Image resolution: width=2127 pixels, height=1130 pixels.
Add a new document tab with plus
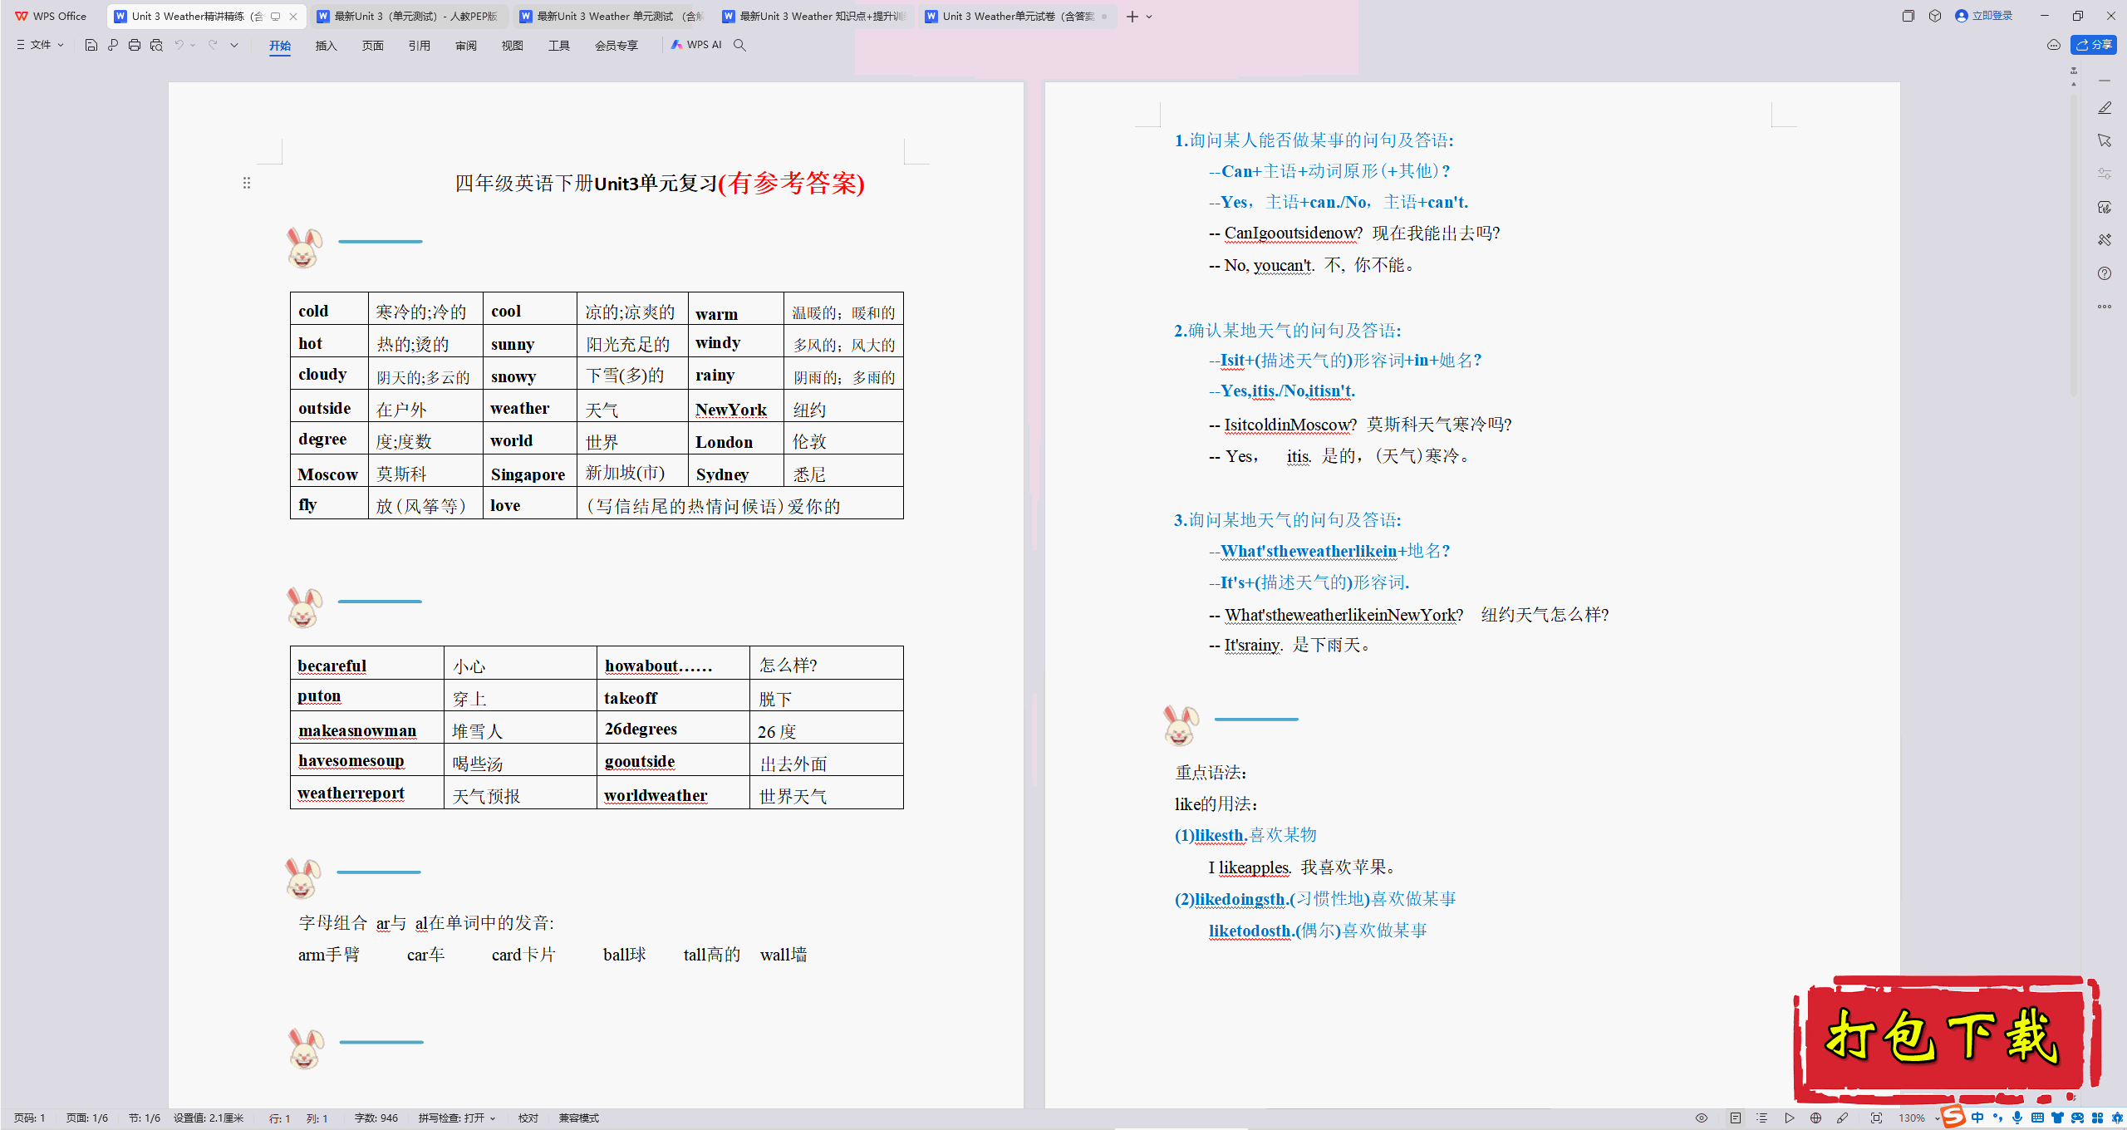(x=1132, y=17)
